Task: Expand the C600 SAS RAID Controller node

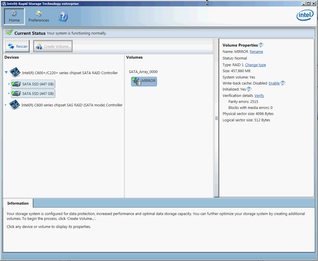Action: [x=6, y=105]
